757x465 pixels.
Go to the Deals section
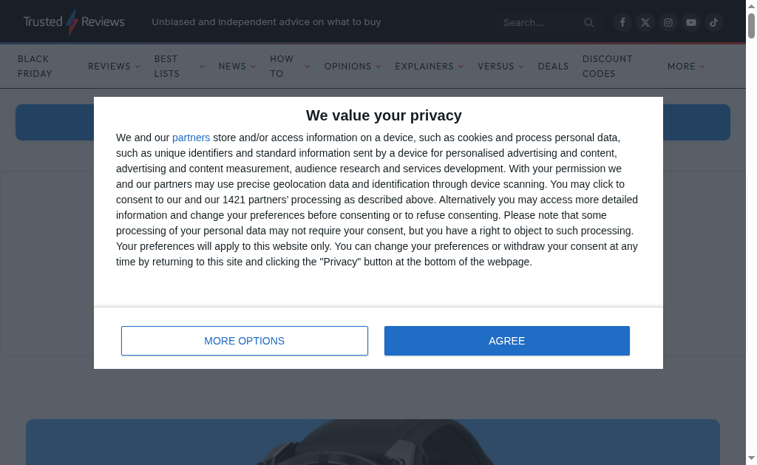pyautogui.click(x=553, y=67)
